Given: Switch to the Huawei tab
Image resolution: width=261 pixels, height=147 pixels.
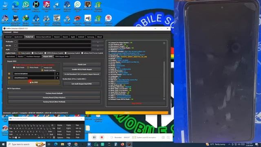Looking at the screenshot, I should 57,37.
